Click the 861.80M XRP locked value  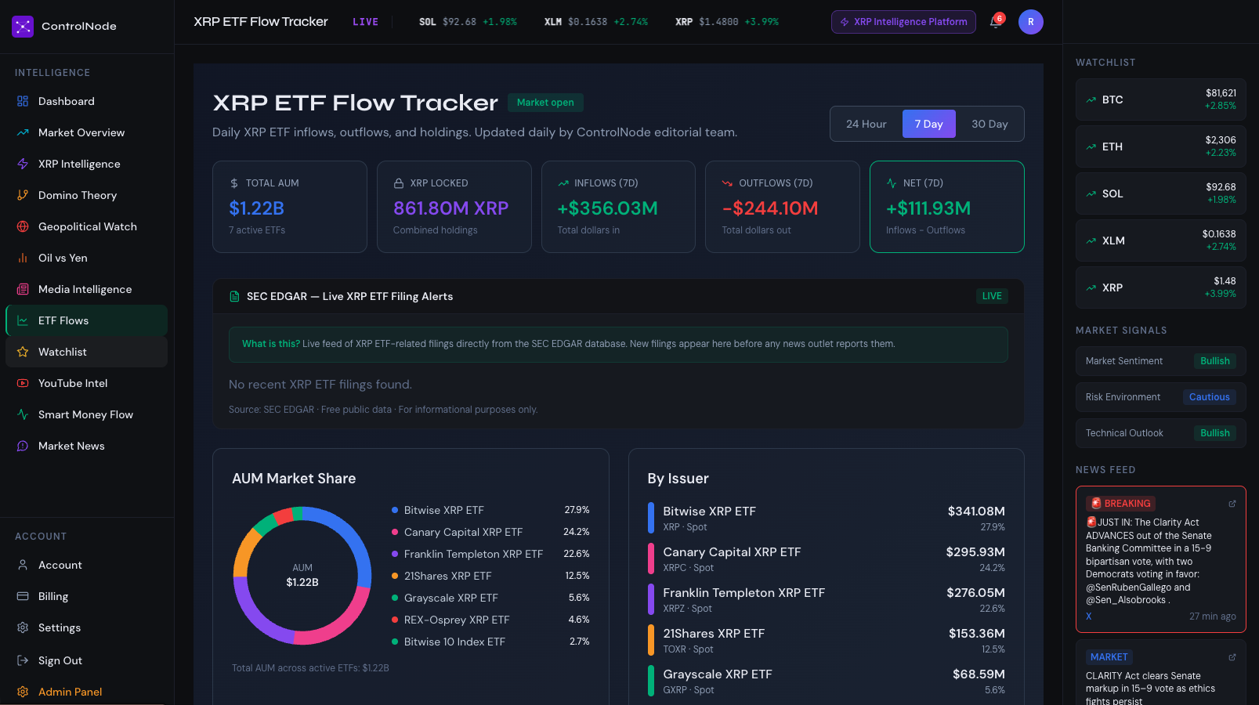pos(451,208)
